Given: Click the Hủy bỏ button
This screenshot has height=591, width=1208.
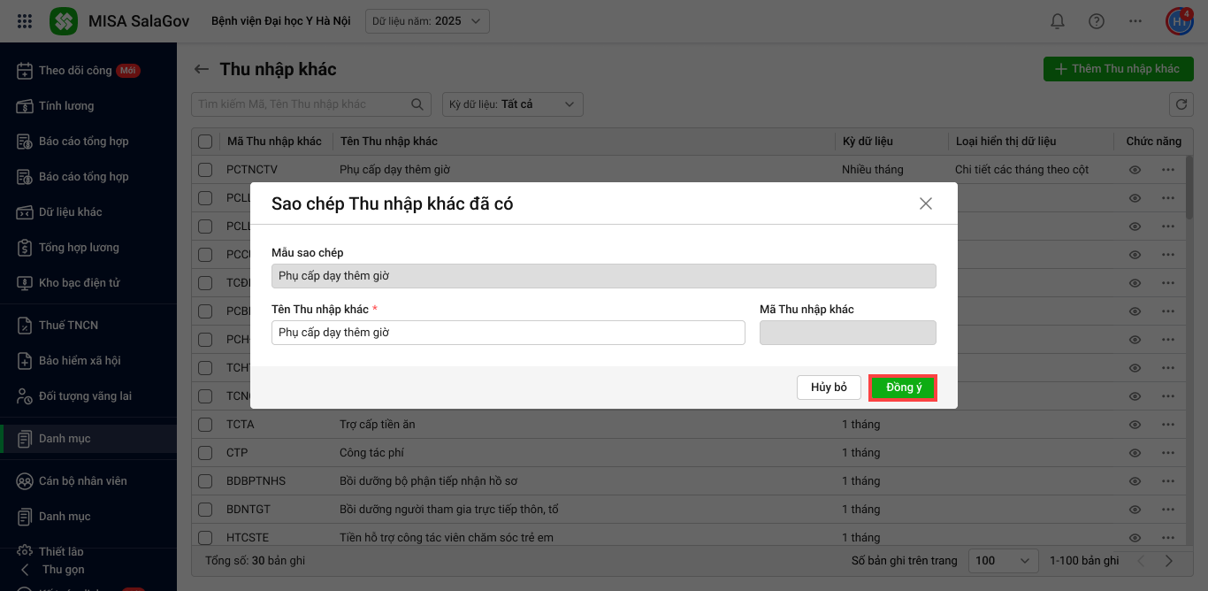Looking at the screenshot, I should pos(829,388).
